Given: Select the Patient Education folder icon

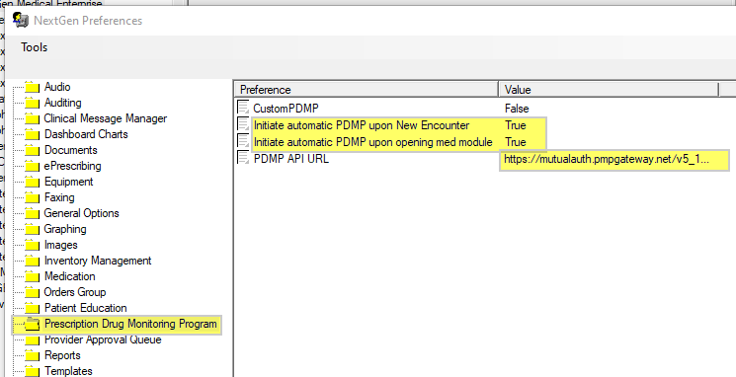Looking at the screenshot, I should pyautogui.click(x=32, y=308).
